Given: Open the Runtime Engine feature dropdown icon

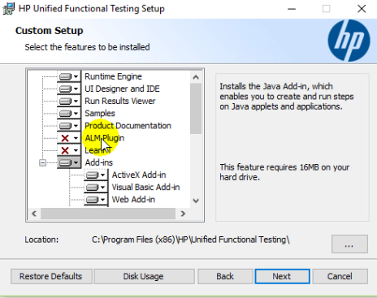Looking at the screenshot, I should click(69, 76).
